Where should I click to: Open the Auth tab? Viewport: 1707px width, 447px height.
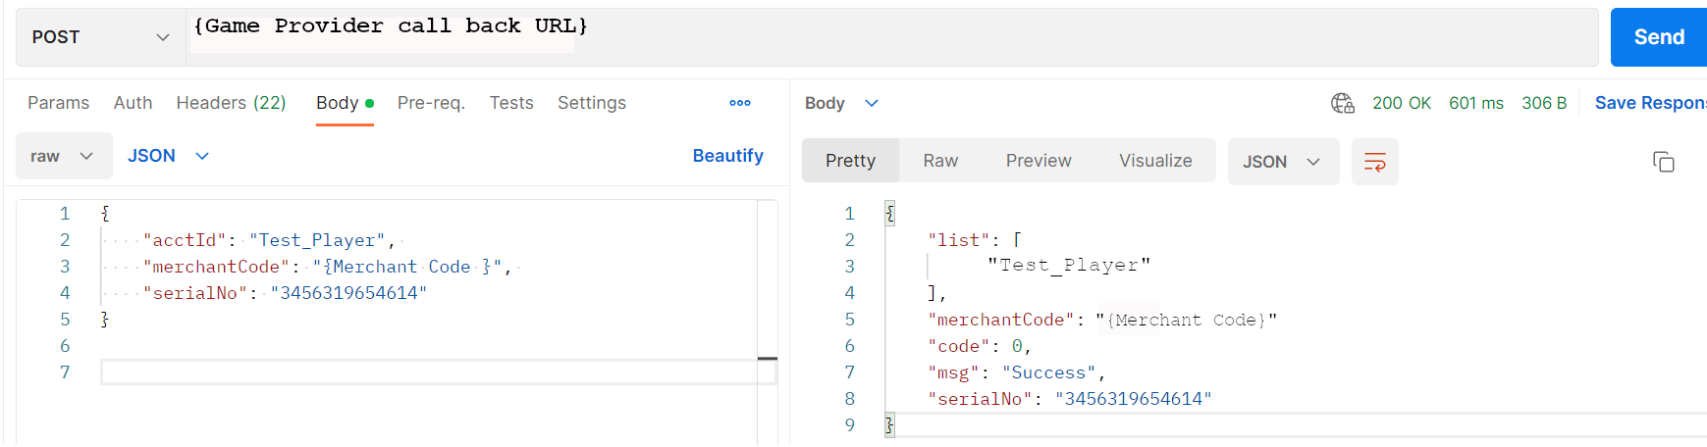133,103
